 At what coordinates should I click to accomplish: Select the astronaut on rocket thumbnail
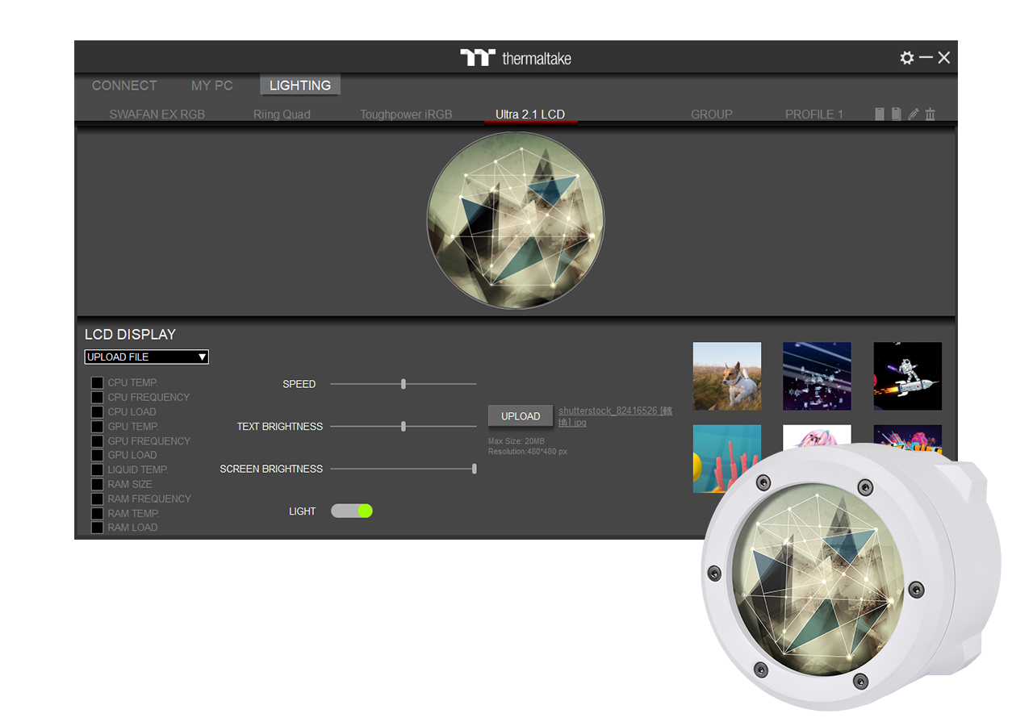(x=907, y=376)
